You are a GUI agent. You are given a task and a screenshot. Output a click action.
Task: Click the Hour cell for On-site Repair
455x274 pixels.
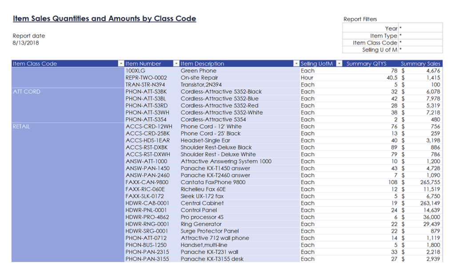point(307,77)
